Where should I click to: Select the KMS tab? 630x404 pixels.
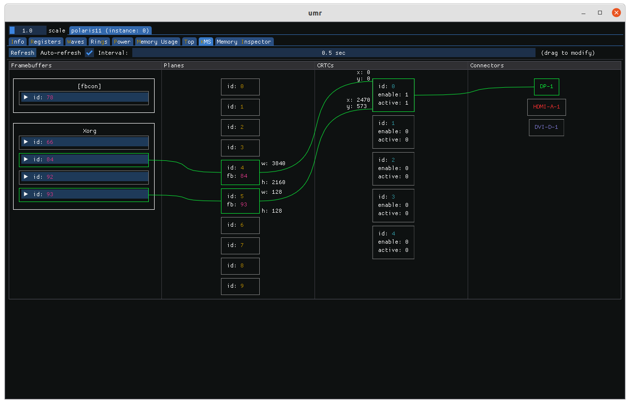click(206, 42)
